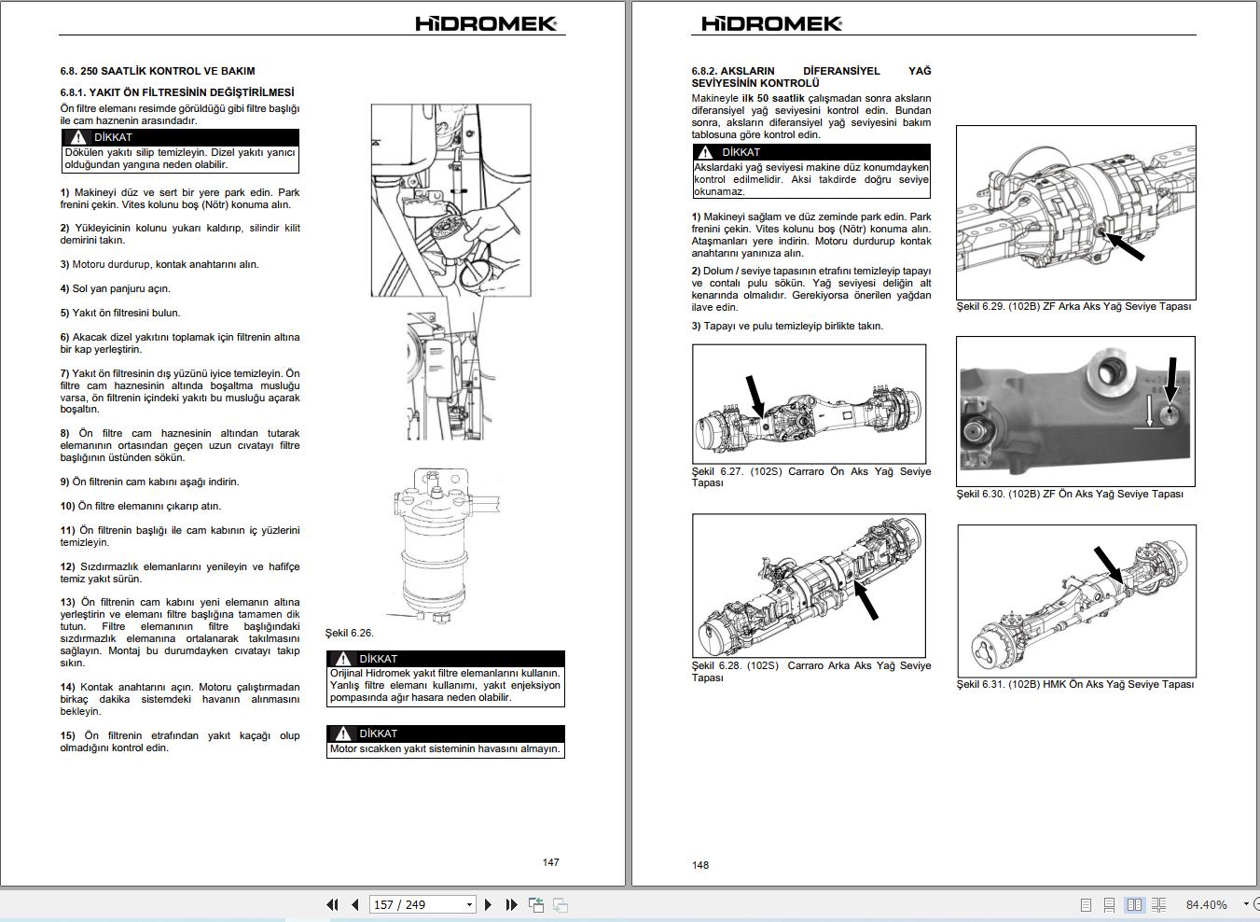Click the next view icon

click(561, 904)
